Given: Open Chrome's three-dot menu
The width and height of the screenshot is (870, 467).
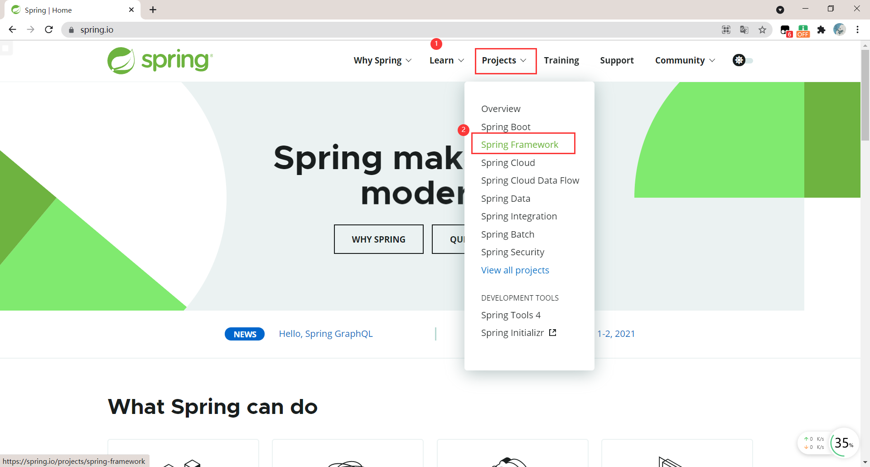Looking at the screenshot, I should click(857, 29).
